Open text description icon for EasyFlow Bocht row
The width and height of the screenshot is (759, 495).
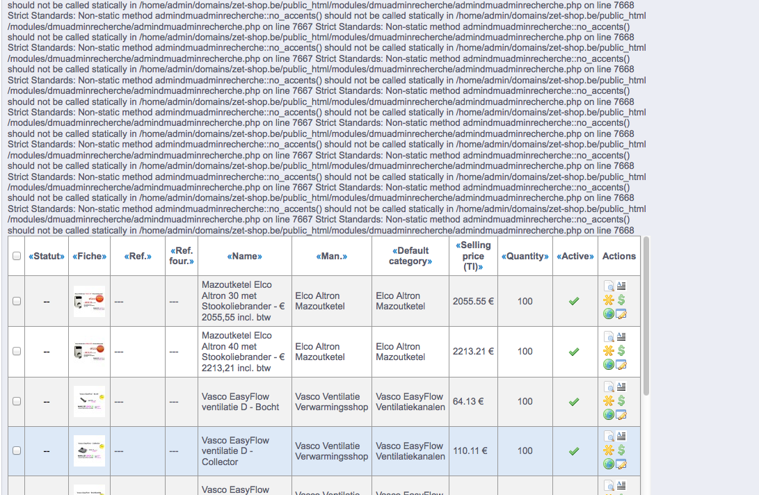click(x=621, y=386)
